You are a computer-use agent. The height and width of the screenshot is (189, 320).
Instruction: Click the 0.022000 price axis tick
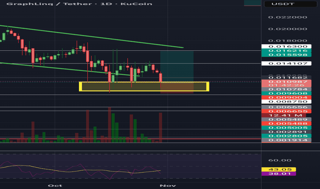pos(287,17)
